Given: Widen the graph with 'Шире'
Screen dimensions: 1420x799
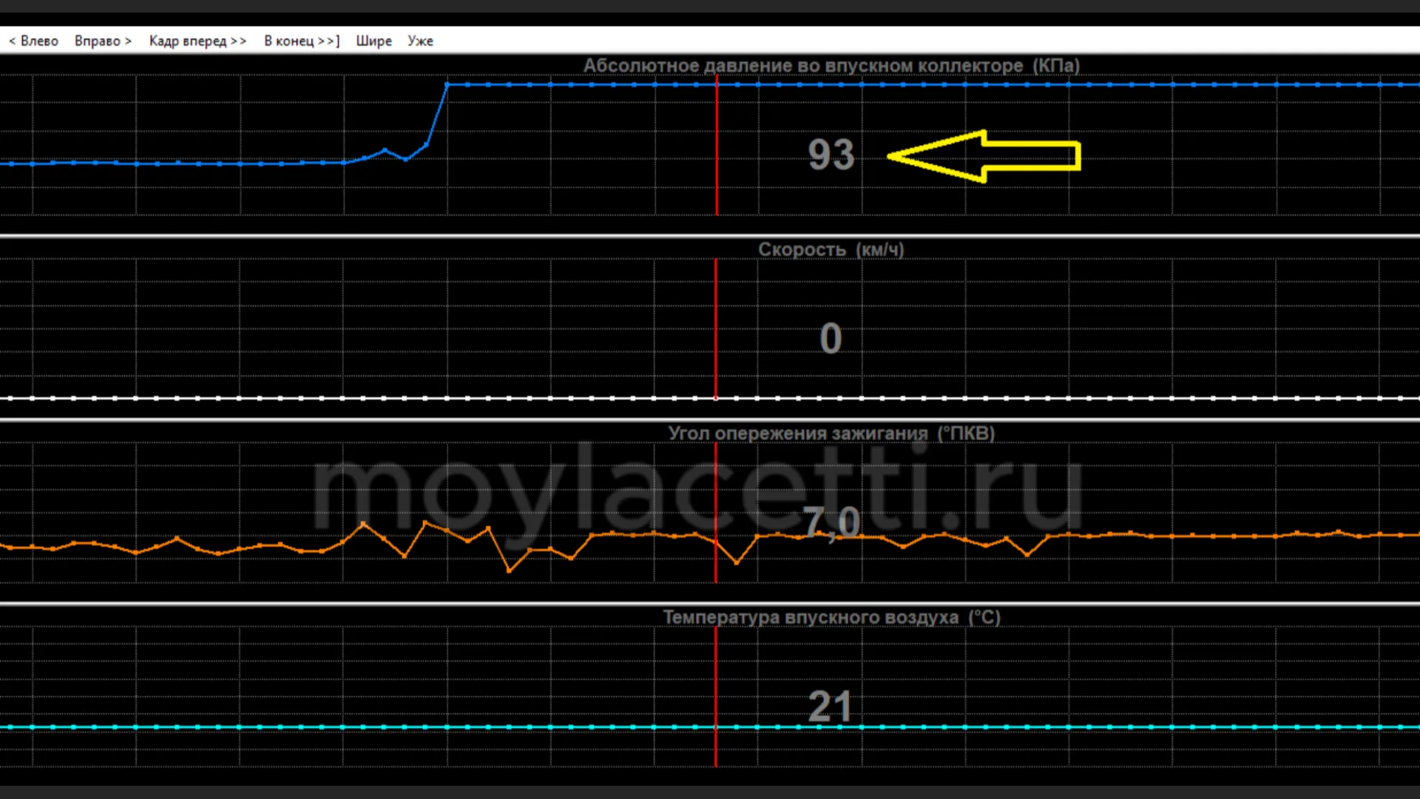Looking at the screenshot, I should (x=373, y=41).
